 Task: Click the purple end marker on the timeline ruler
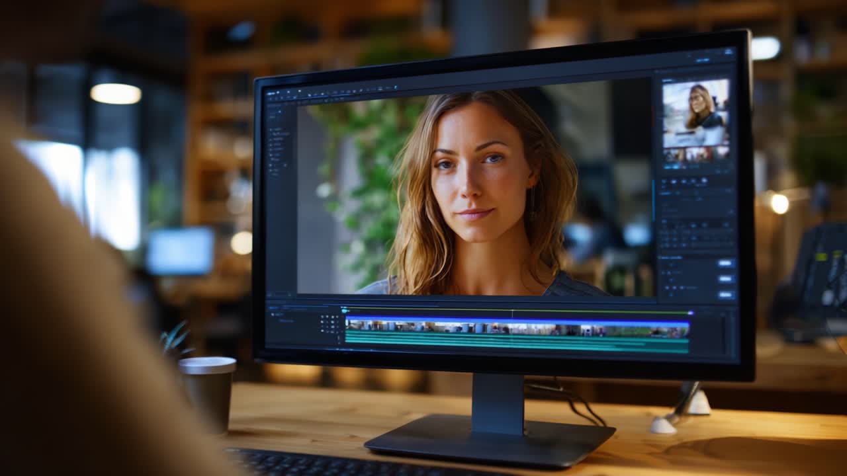691,313
